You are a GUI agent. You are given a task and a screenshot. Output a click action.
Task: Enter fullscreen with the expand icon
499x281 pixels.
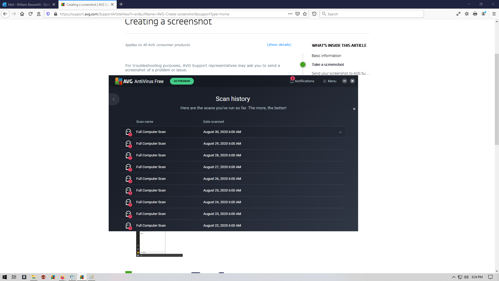click(x=458, y=14)
